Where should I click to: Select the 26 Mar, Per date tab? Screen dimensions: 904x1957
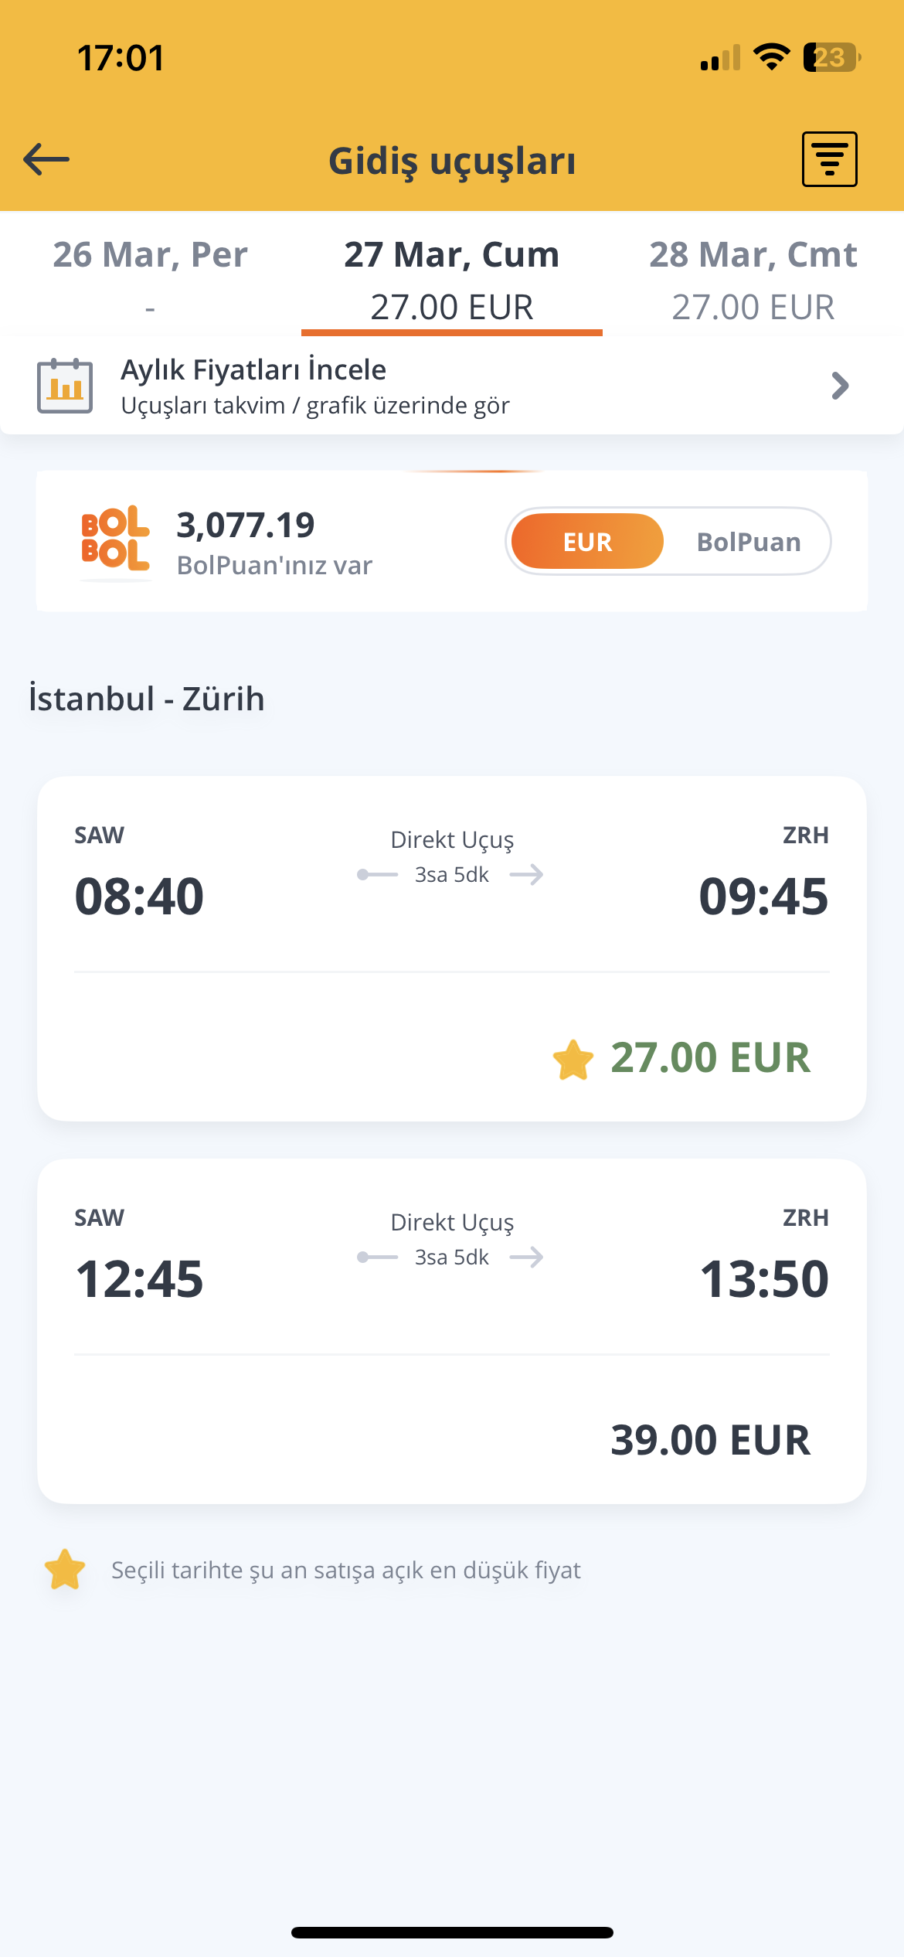(151, 278)
